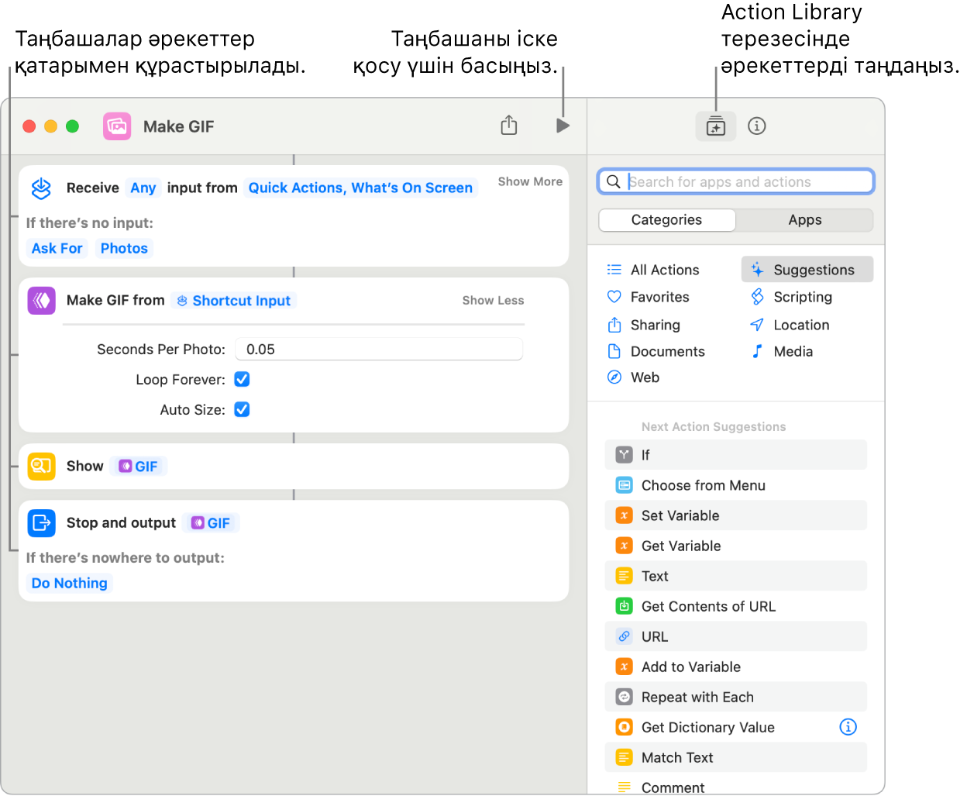Click the Repeat with Each icon
967x796 pixels.
point(625,697)
